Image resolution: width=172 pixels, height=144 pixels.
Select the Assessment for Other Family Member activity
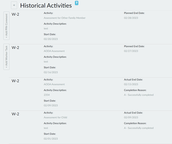click(64, 18)
